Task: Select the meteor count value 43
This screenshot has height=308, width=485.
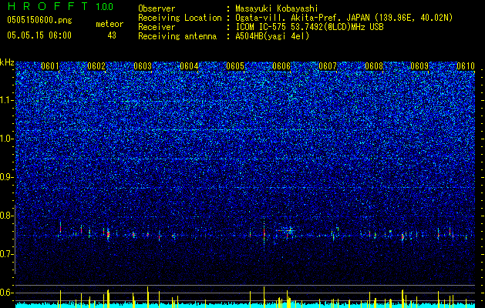Action: tap(112, 35)
